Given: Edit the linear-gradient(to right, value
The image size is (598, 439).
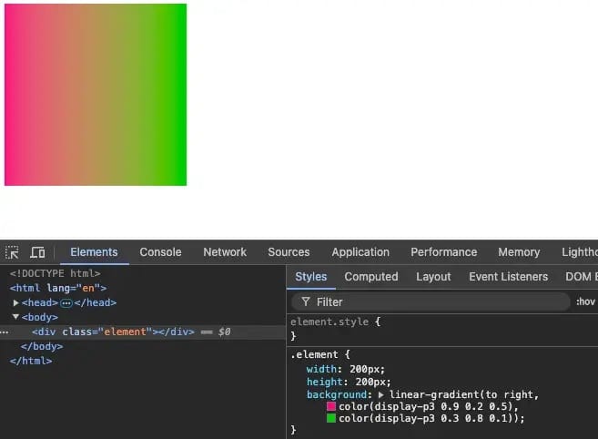Looking at the screenshot, I should (x=464, y=394).
